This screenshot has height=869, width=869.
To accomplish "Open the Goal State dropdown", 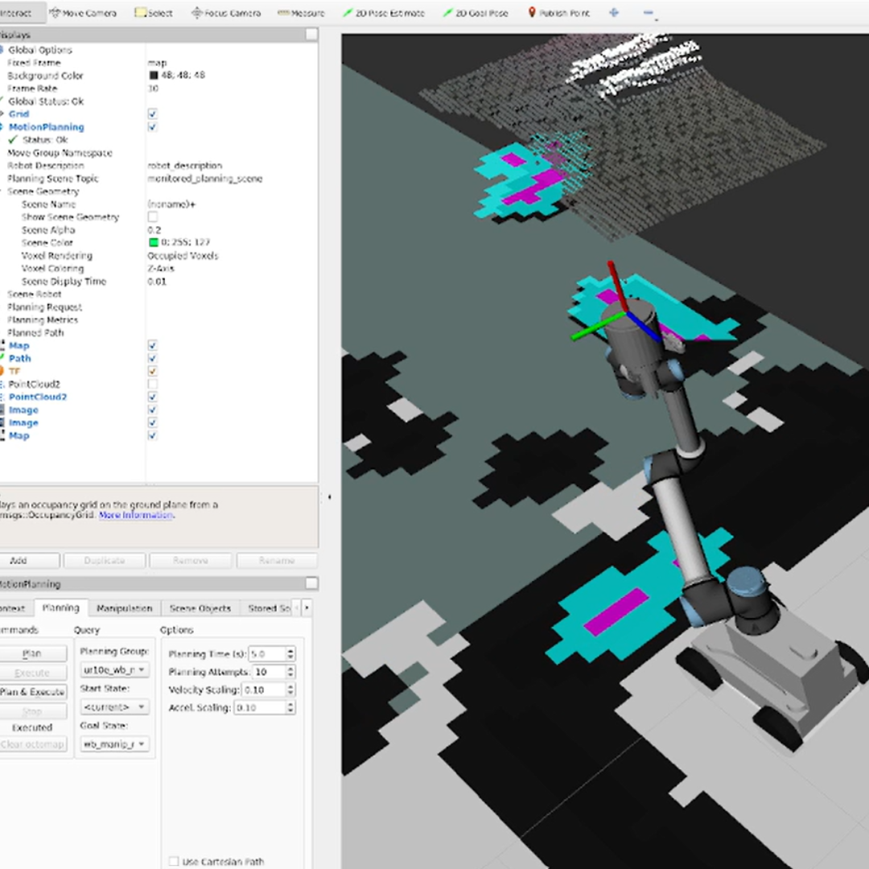I will click(x=114, y=744).
